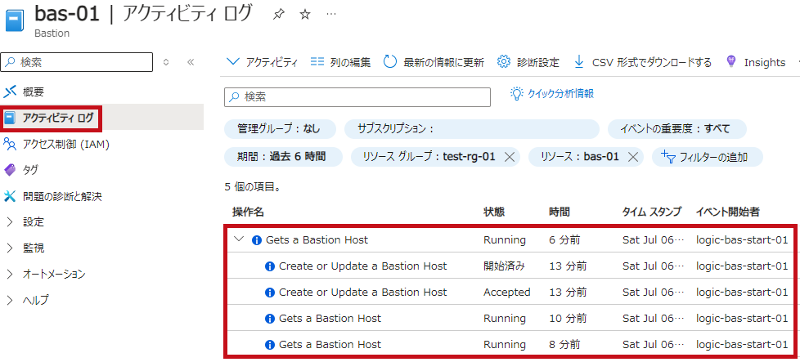Expand the オートメーション section in the sidebar
800x362 pixels.
point(10,274)
